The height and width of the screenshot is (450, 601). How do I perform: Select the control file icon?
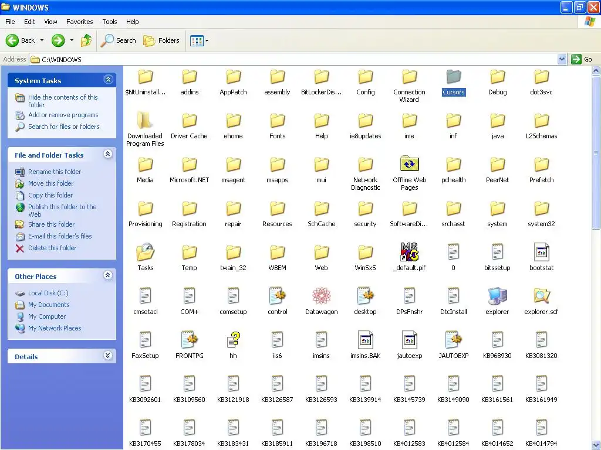tap(278, 296)
